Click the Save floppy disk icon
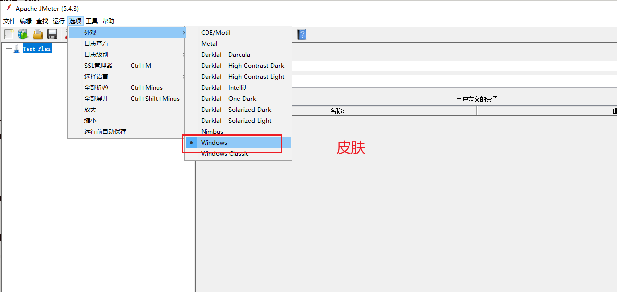This screenshot has height=292, width=617. [52, 34]
